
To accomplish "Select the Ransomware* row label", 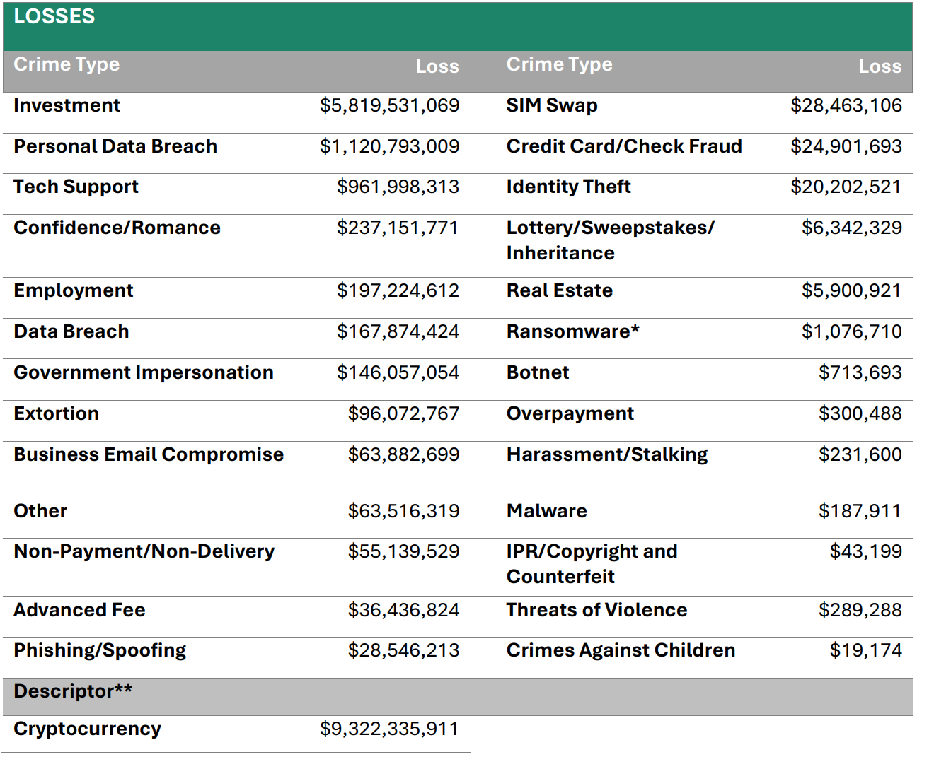I will pyautogui.click(x=573, y=331).
